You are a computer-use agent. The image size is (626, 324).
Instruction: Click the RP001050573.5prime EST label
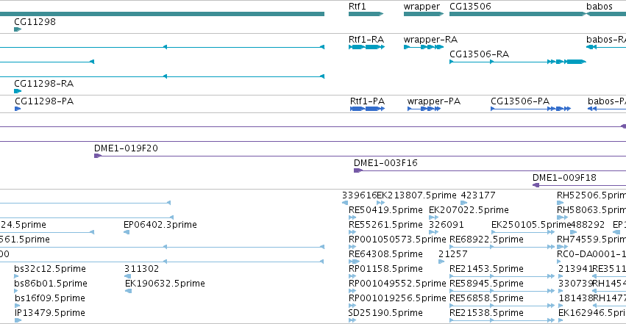pyautogui.click(x=397, y=240)
